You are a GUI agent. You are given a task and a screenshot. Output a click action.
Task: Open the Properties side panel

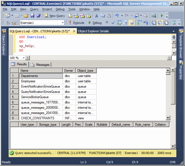click(x=181, y=70)
